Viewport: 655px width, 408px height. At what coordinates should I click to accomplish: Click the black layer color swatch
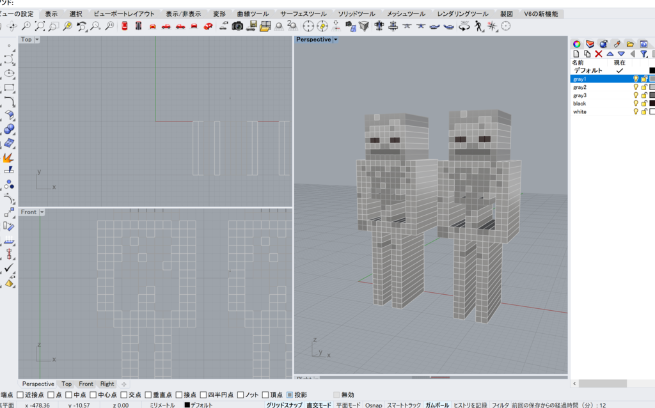(x=652, y=104)
